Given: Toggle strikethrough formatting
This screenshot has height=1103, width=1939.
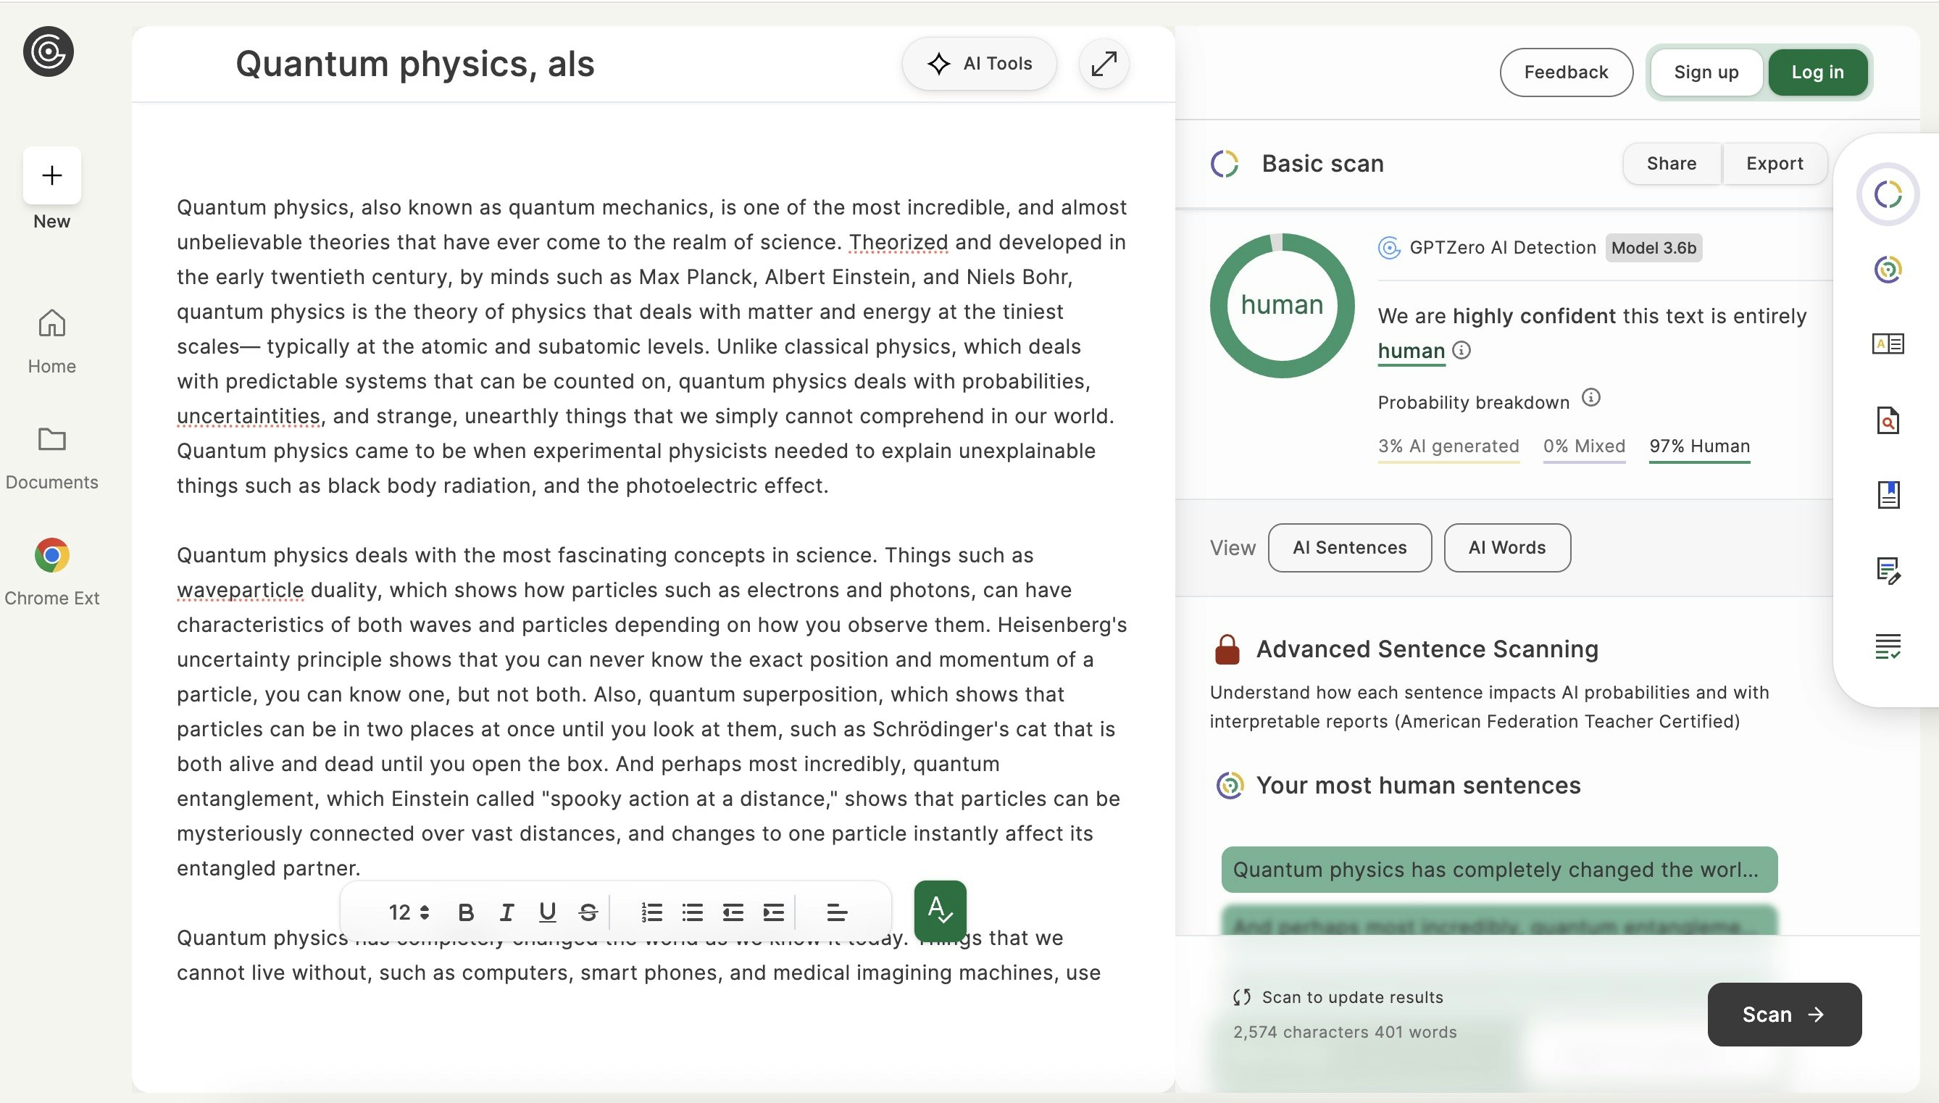Looking at the screenshot, I should pyautogui.click(x=588, y=912).
